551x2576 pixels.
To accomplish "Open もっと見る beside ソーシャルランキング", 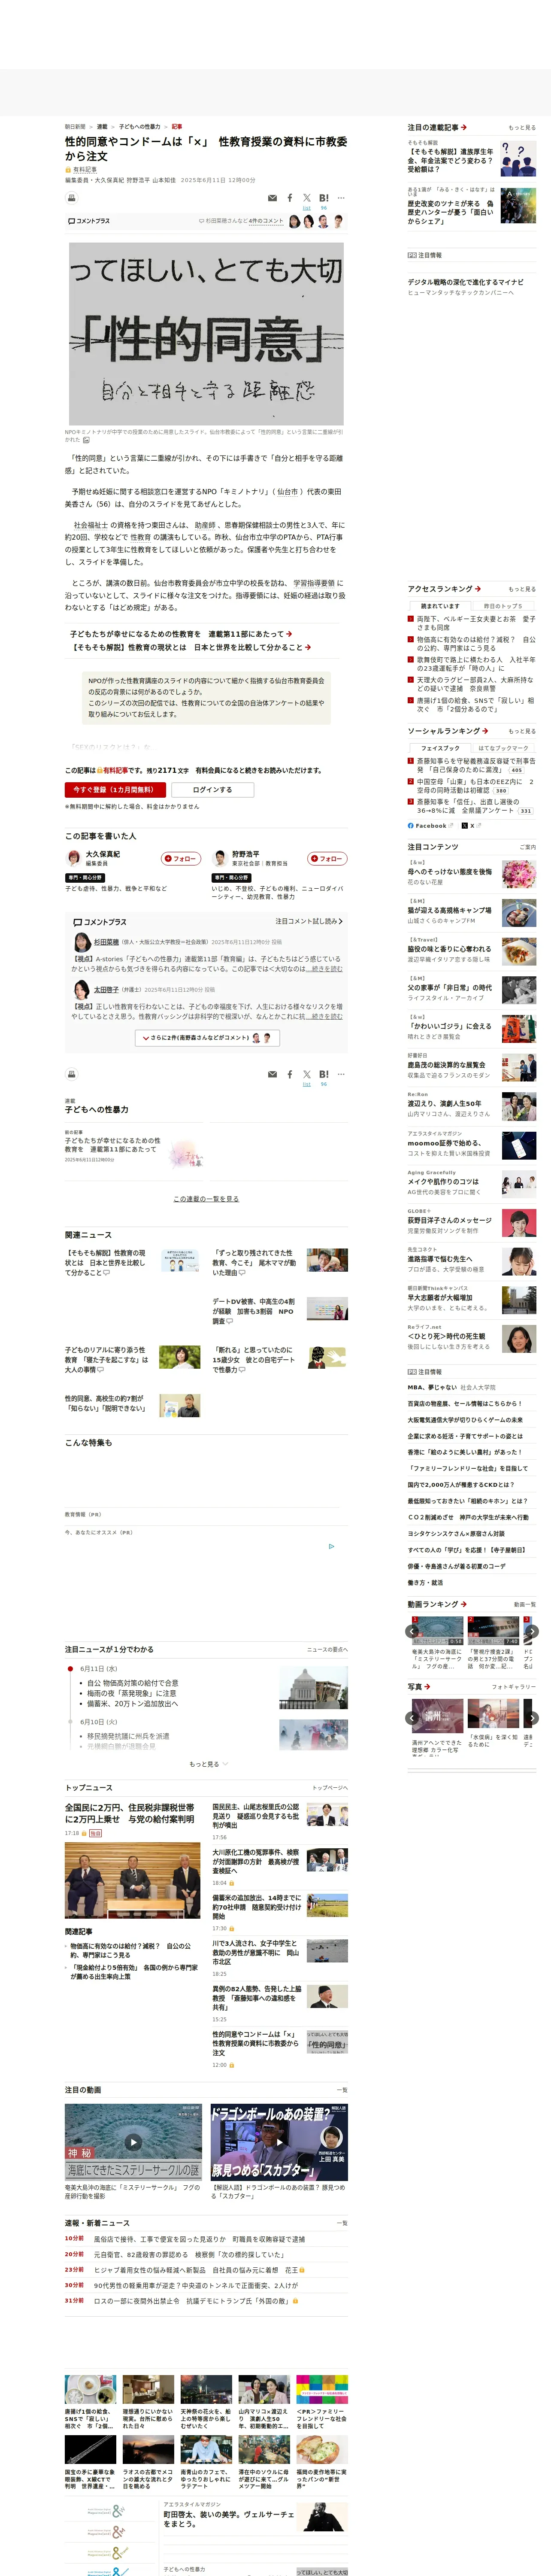I will [522, 731].
